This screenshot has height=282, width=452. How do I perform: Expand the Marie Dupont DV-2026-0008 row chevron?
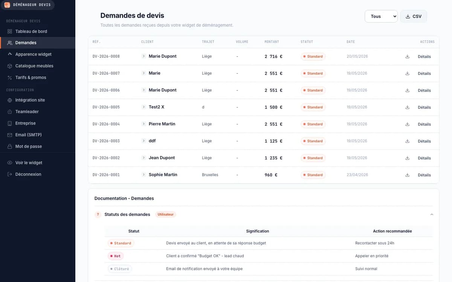(x=144, y=56)
